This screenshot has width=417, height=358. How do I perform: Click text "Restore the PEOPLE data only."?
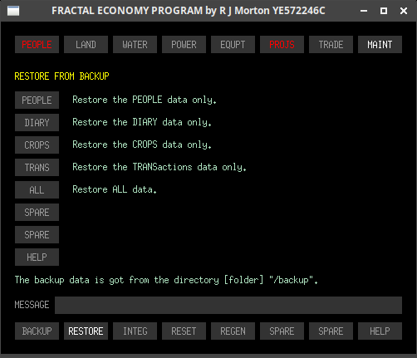[x=145, y=100]
